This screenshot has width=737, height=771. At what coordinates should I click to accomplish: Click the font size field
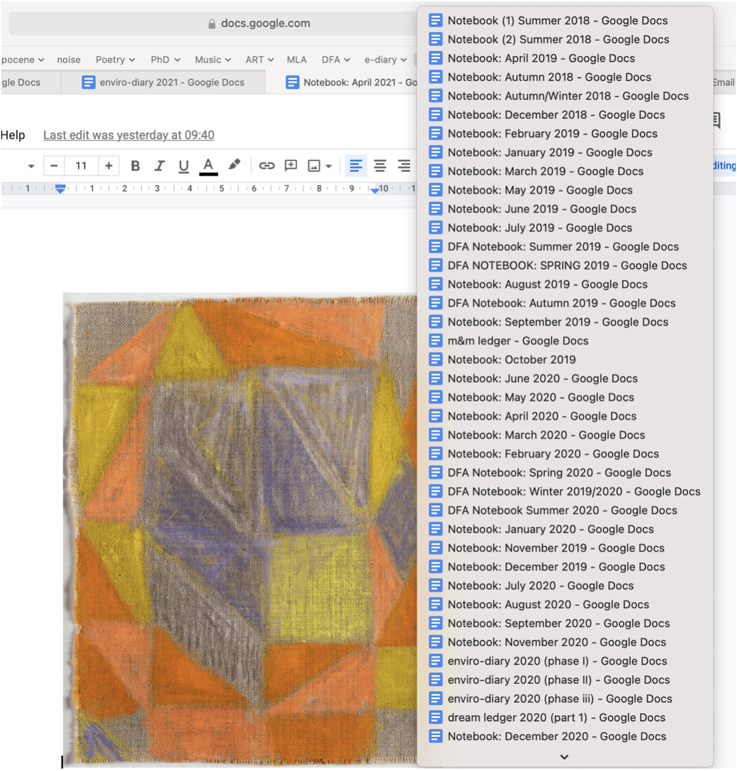point(81,166)
